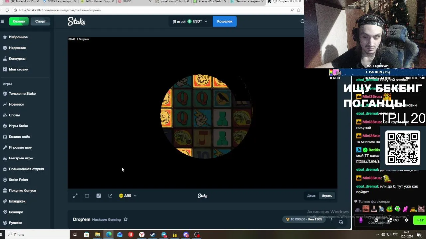The image size is (426, 239).
Task: Open Избранное in sidebar
Action: point(18,37)
